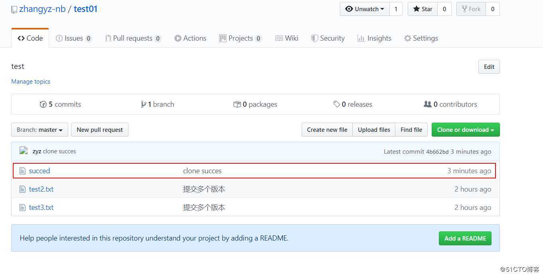The height and width of the screenshot is (276, 543).
Task: Click '2 hours ago' in test3.txt row
Action: tap(473, 207)
